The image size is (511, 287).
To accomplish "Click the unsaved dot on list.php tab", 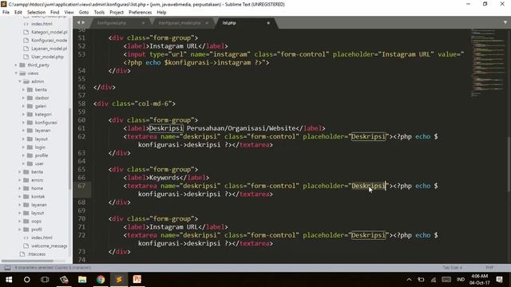I will (268, 23).
